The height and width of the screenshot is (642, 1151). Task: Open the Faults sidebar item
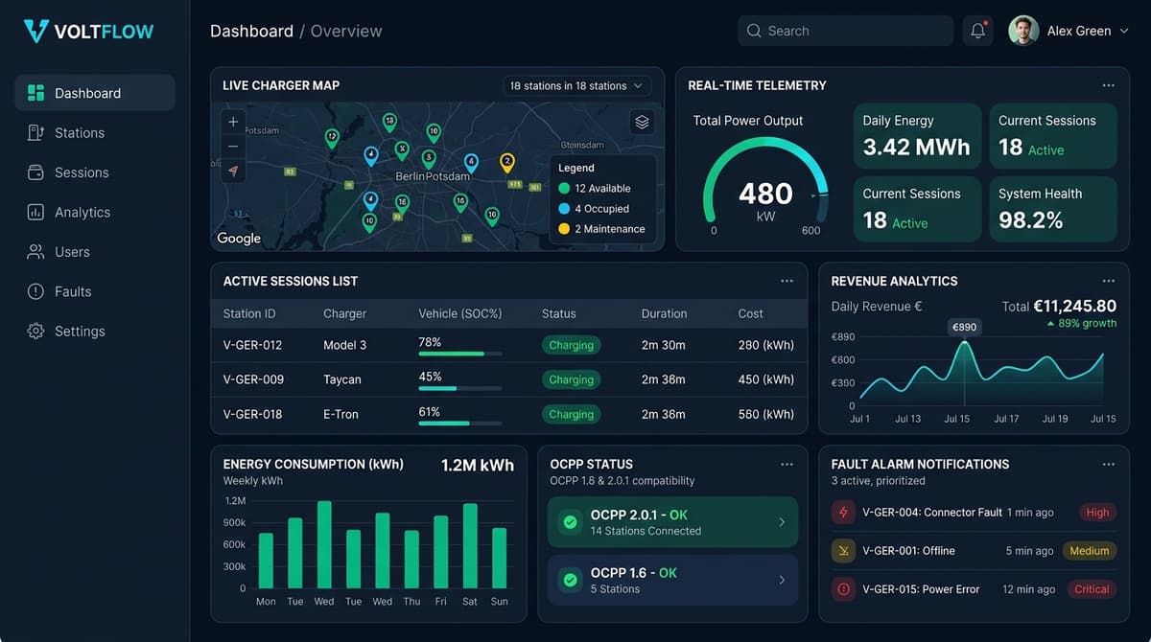[95, 291]
